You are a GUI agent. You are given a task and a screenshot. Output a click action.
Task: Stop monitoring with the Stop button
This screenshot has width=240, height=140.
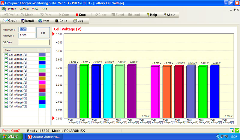(81, 15)
